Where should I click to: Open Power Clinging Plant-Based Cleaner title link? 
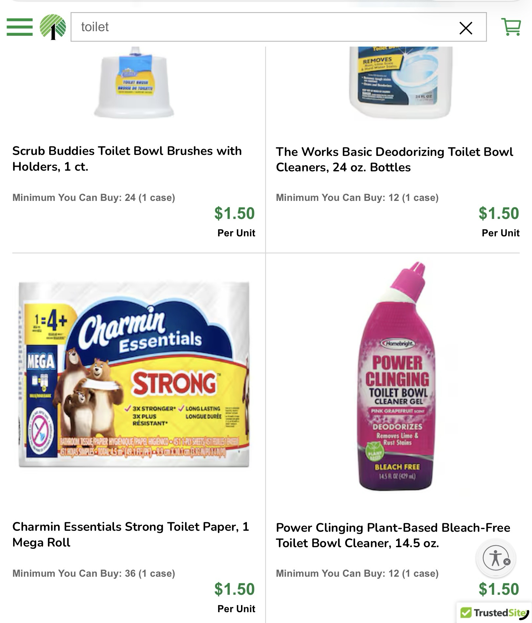[x=393, y=535]
